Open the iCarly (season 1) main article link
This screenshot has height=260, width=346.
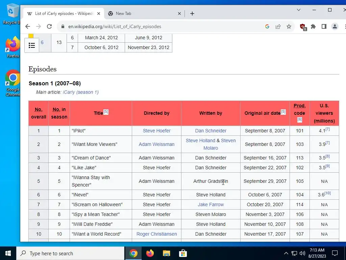tap(81, 92)
